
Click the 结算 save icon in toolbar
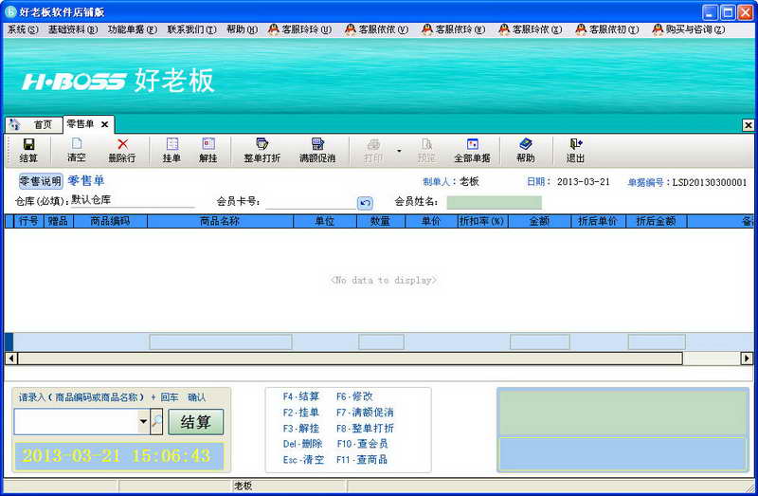[x=28, y=144]
